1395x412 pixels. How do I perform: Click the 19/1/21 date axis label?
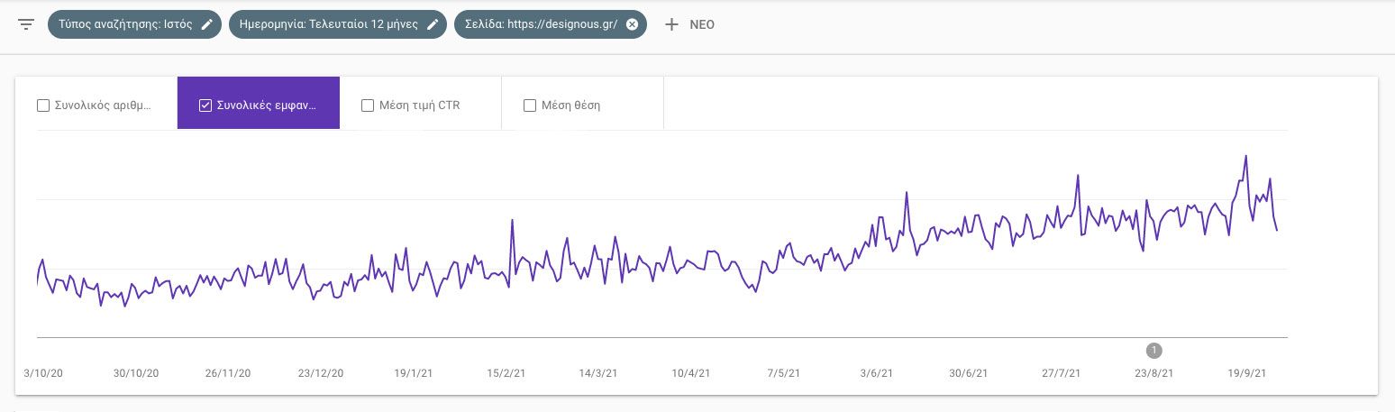(414, 373)
